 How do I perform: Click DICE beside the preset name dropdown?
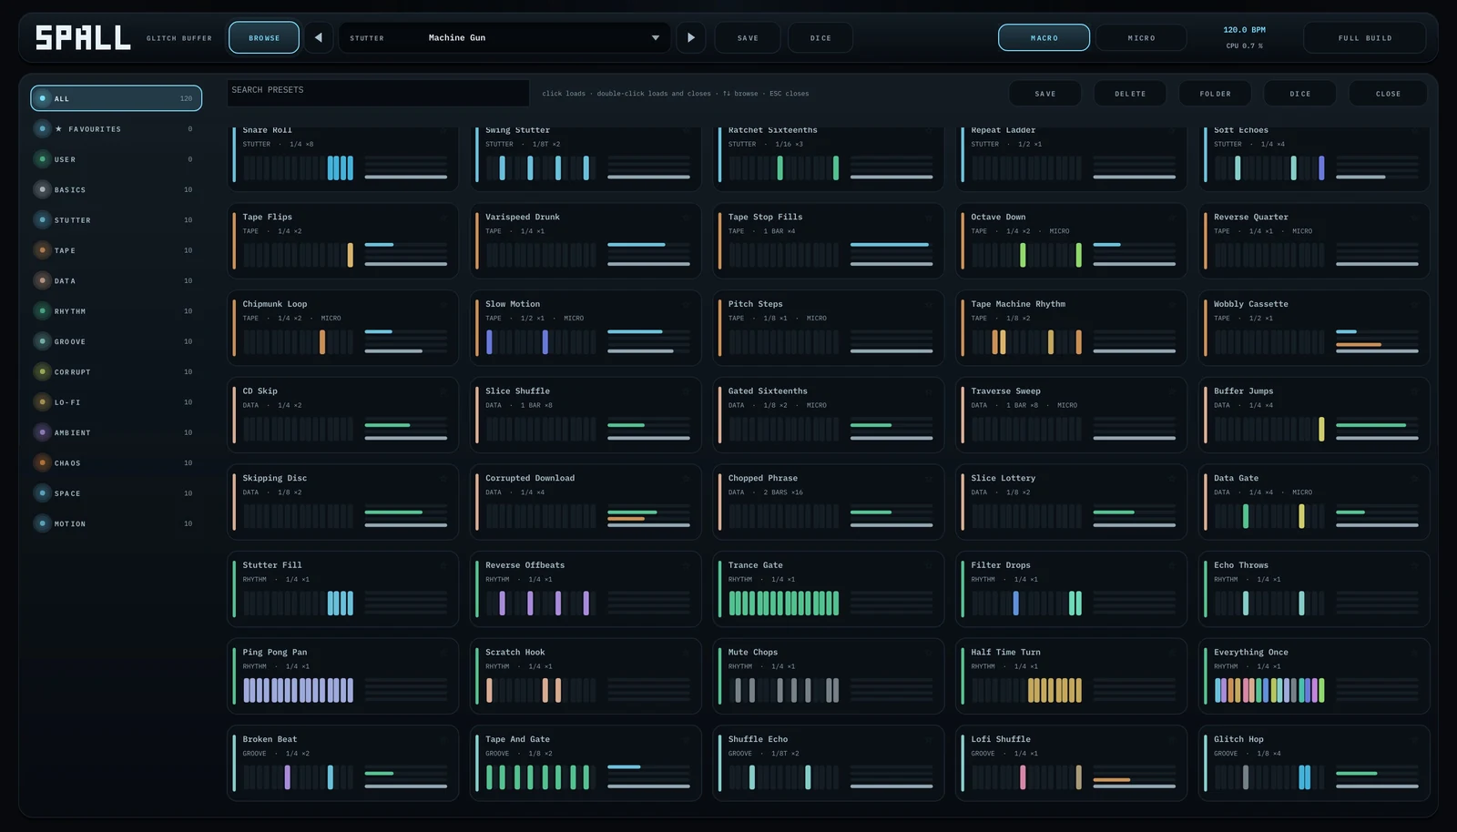click(x=820, y=38)
